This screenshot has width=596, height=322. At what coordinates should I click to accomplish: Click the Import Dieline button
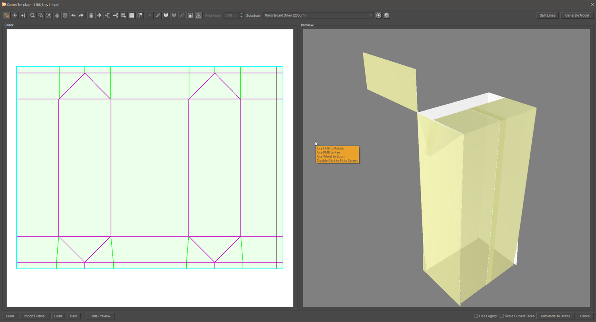pyautogui.click(x=34, y=316)
